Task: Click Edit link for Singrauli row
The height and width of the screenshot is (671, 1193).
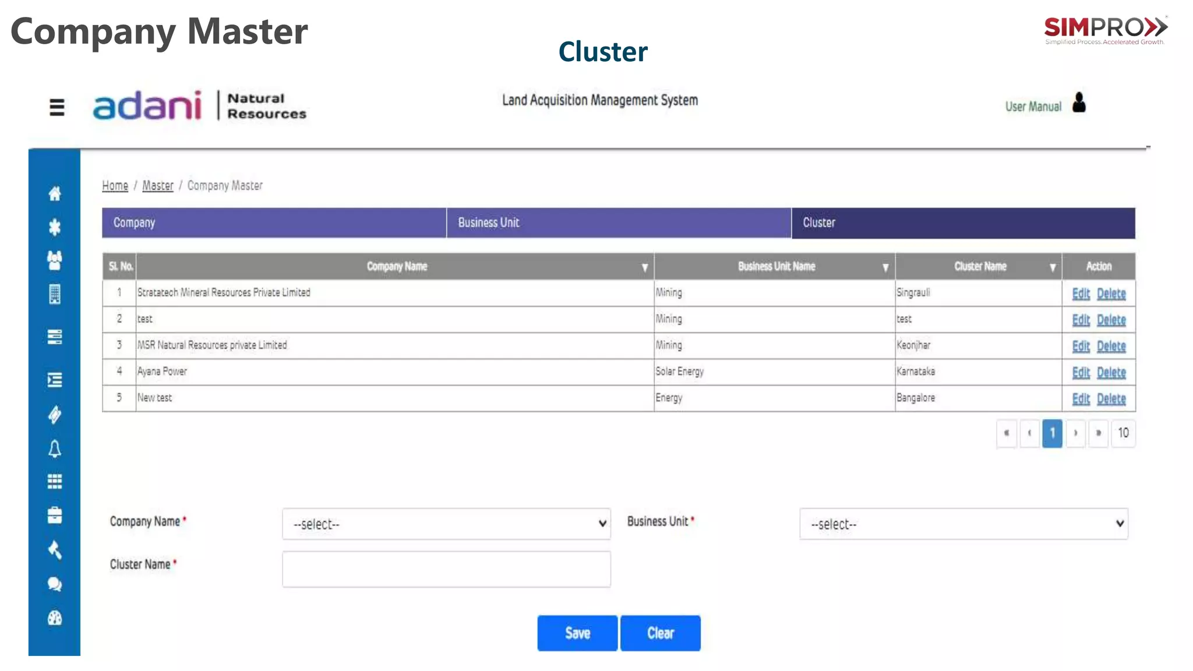Action: coord(1081,294)
